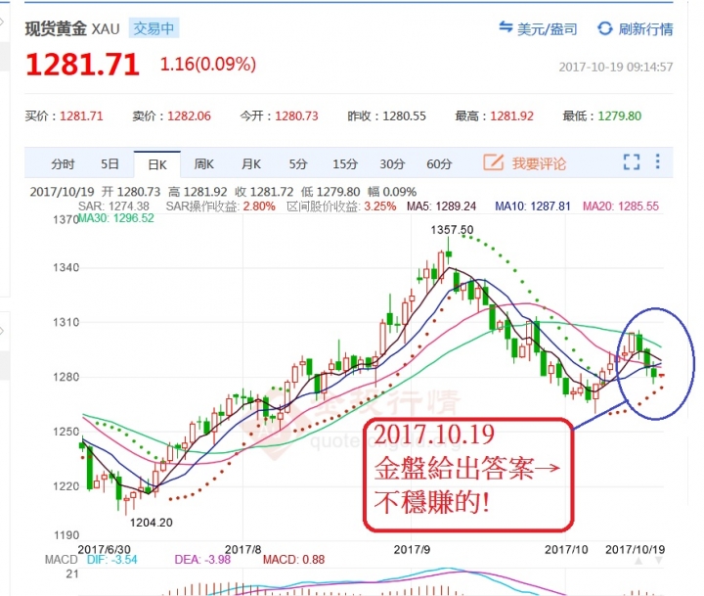Click the currency unit swap icon
The width and height of the screenshot is (704, 596).
point(506,27)
